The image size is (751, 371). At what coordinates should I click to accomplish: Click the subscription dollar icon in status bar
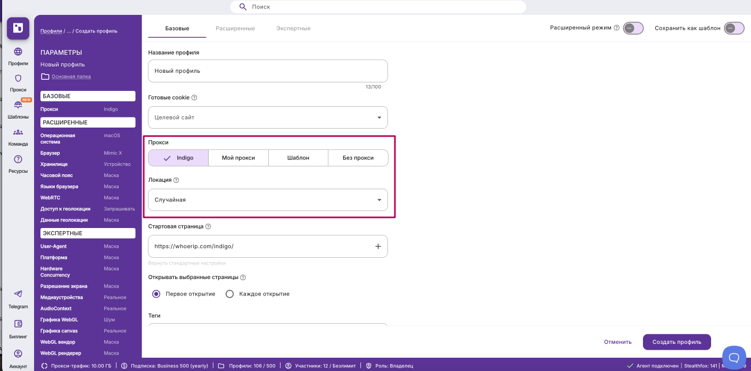point(124,366)
